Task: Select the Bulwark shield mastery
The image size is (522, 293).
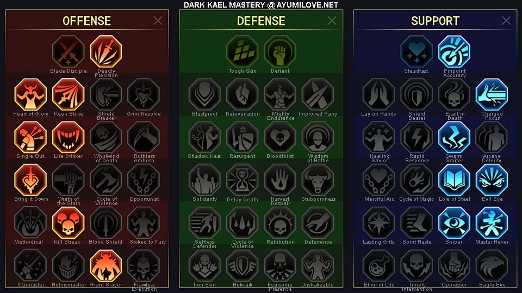Action: click(x=243, y=266)
